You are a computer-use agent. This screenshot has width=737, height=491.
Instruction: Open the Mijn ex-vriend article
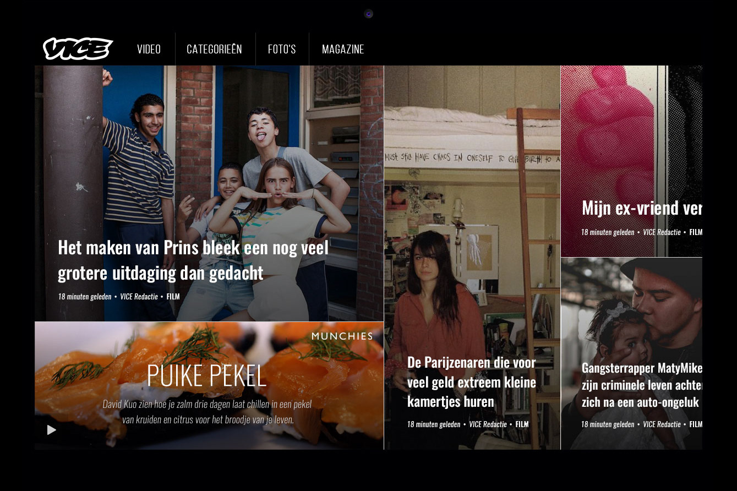pos(642,208)
